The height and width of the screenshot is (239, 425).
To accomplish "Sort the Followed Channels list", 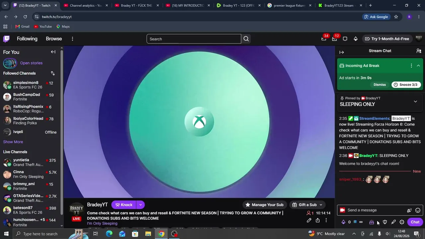I will 53,73.
